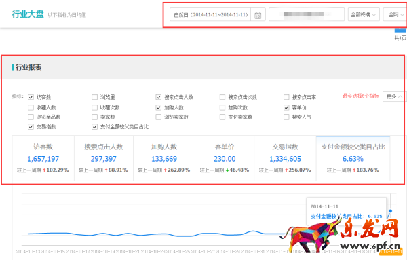This screenshot has height=260, width=407.
Task: Uncheck 支付金额较父类目占比 checkbox
Action: click(94, 127)
